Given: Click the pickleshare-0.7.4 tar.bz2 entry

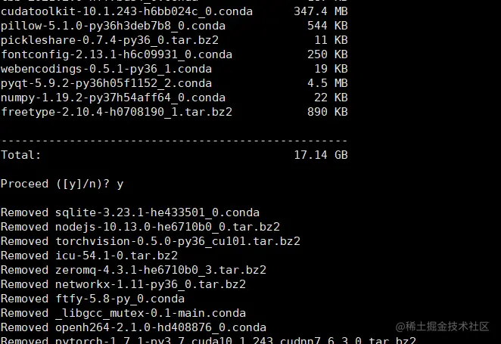Looking at the screenshot, I should [x=110, y=40].
